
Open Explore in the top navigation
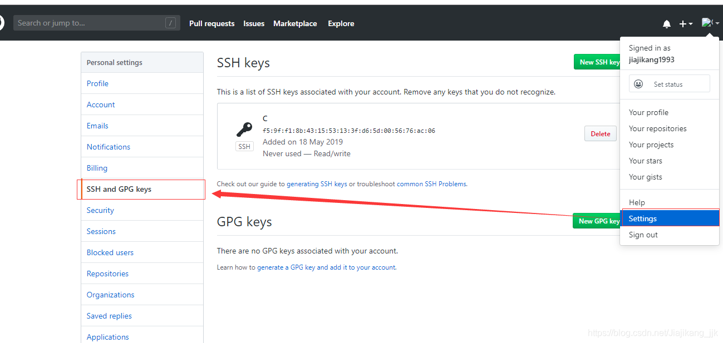coord(341,23)
